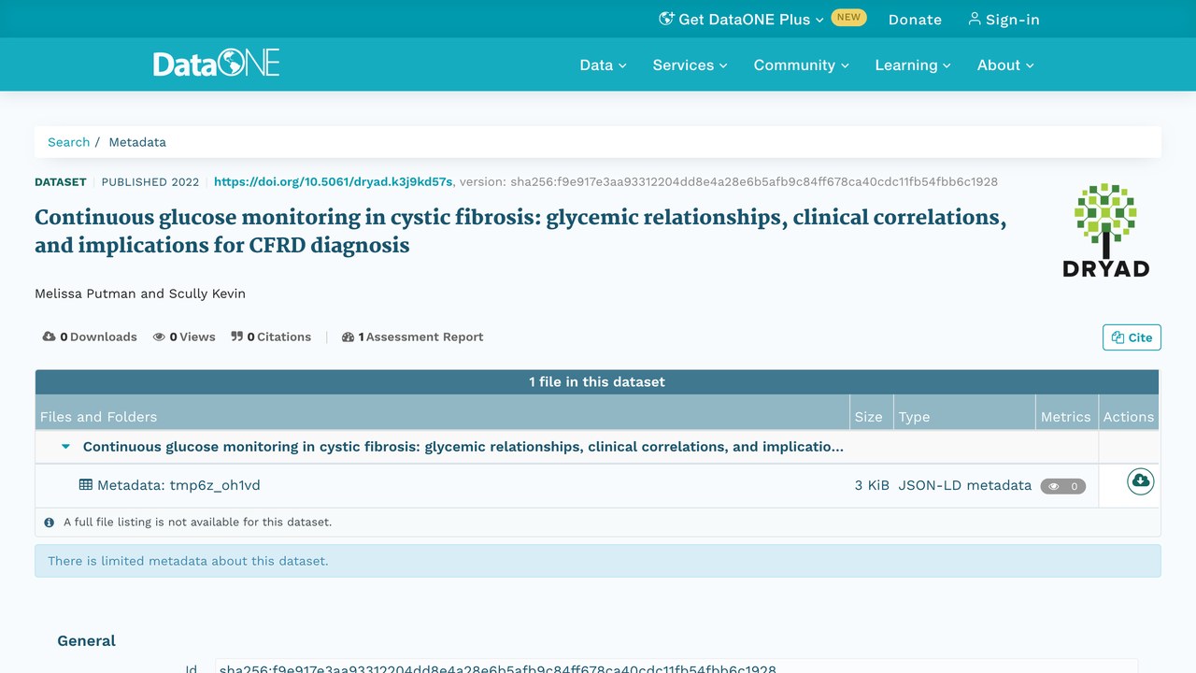This screenshot has height=673, width=1196.
Task: Click the 'JSON-LD metadata' type cell
Action: pyautogui.click(x=965, y=485)
